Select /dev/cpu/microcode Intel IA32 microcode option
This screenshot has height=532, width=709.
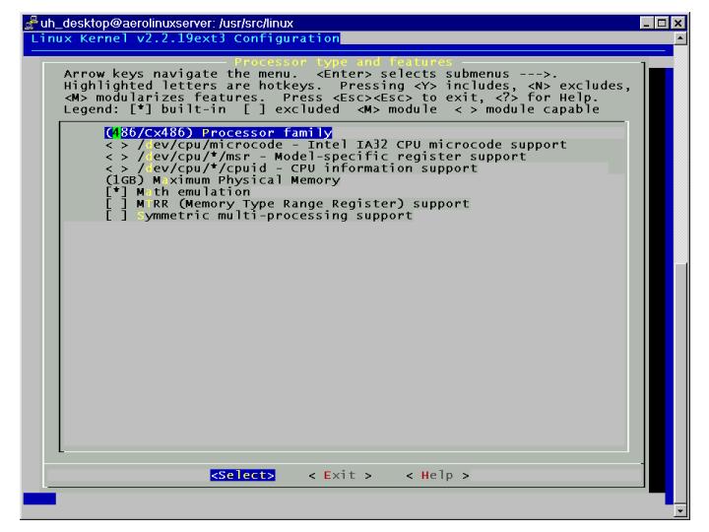[x=335, y=144]
